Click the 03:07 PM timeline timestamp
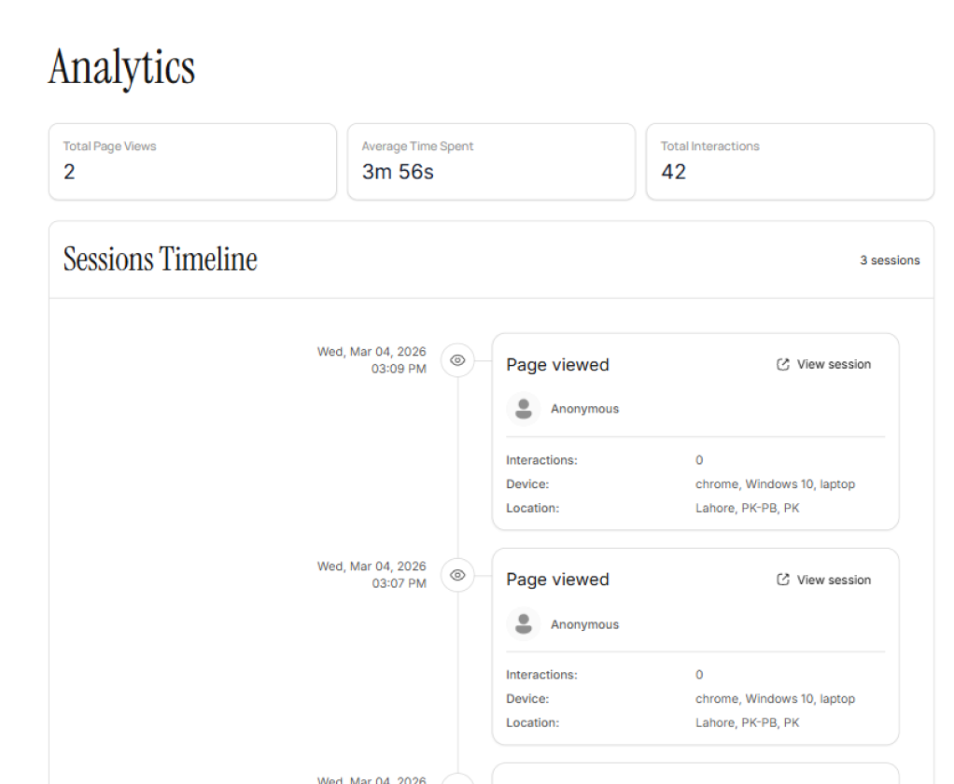This screenshot has height=784, width=954. 372,575
